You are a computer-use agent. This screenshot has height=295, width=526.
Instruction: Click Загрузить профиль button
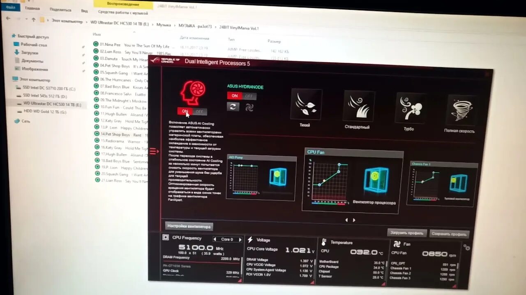coord(407,233)
